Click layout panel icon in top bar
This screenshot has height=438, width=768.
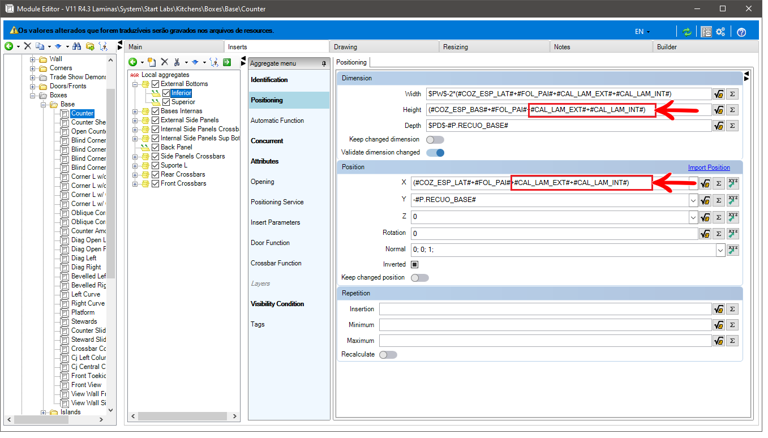point(706,32)
